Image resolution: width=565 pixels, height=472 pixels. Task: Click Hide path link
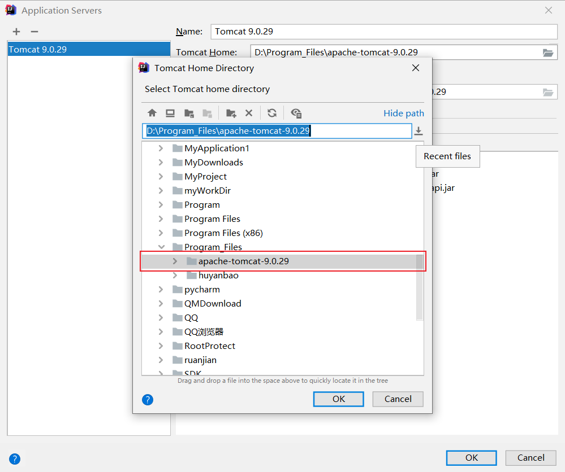pos(404,113)
